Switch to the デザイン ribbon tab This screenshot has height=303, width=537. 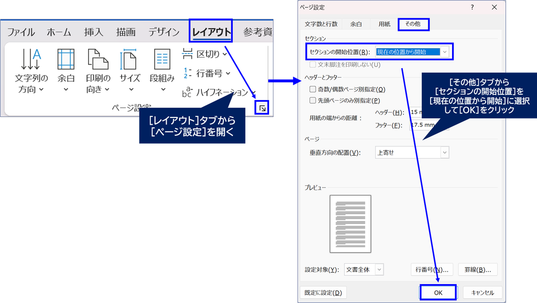(x=164, y=32)
